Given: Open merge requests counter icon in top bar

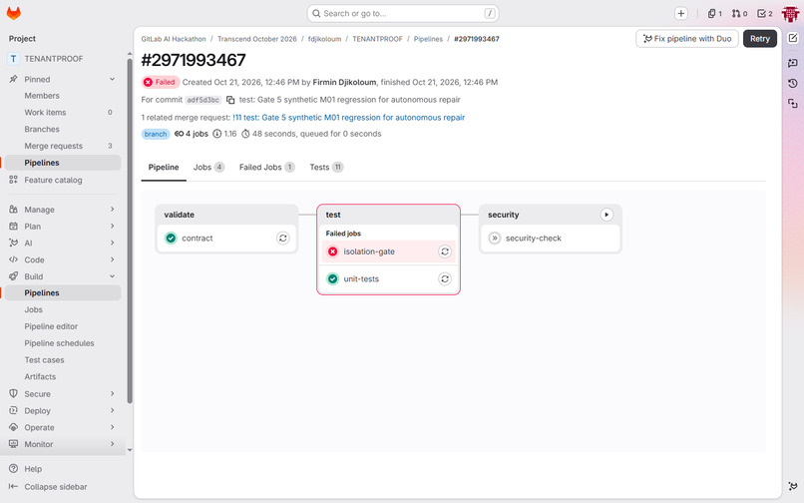Looking at the screenshot, I should (x=739, y=14).
